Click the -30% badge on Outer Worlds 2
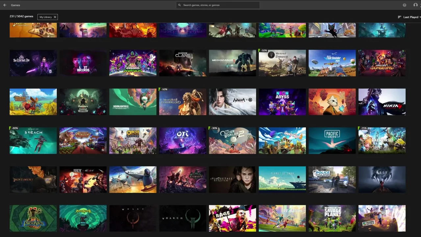Image resolution: width=421 pixels, height=237 pixels. coord(214,128)
